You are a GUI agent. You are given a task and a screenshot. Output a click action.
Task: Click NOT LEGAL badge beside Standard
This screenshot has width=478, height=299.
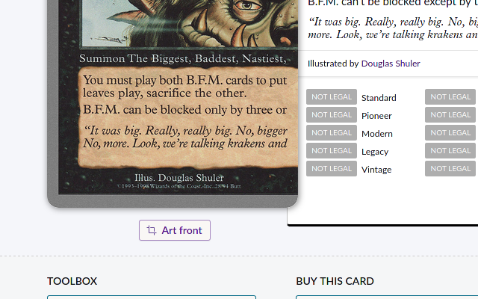tap(332, 96)
